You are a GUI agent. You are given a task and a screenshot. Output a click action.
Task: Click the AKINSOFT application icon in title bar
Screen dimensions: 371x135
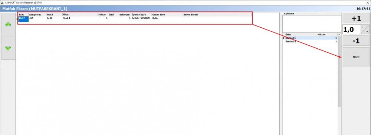2,2
